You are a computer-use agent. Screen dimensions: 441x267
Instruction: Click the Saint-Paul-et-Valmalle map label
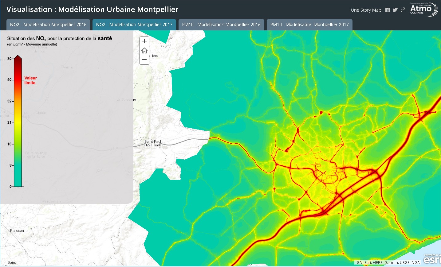tap(153, 143)
